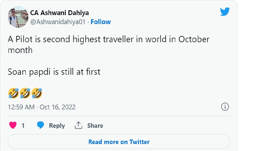Image resolution: width=253 pixels, height=151 pixels.
Task: Click the third laughing emoji
Action: (37, 93)
